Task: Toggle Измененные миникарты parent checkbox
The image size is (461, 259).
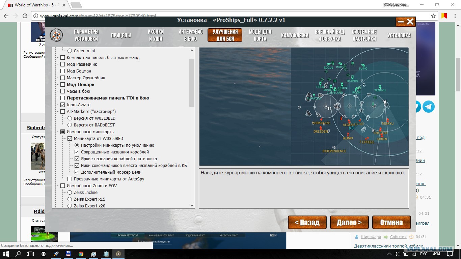Action: point(62,132)
